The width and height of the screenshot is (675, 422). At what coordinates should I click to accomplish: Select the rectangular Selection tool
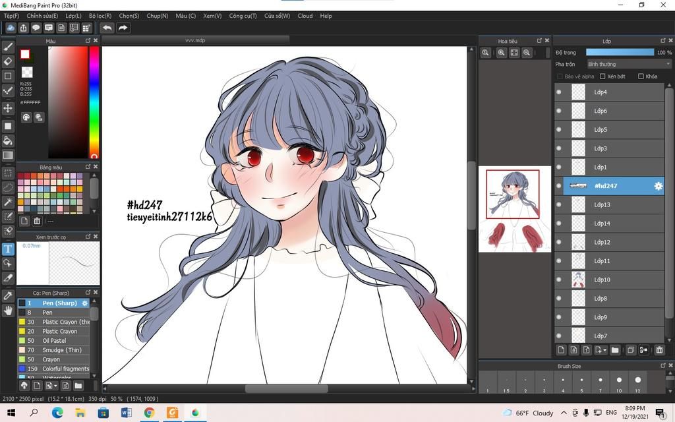(x=8, y=173)
